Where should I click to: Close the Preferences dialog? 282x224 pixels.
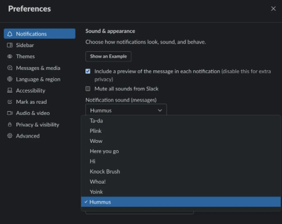pyautogui.click(x=274, y=9)
